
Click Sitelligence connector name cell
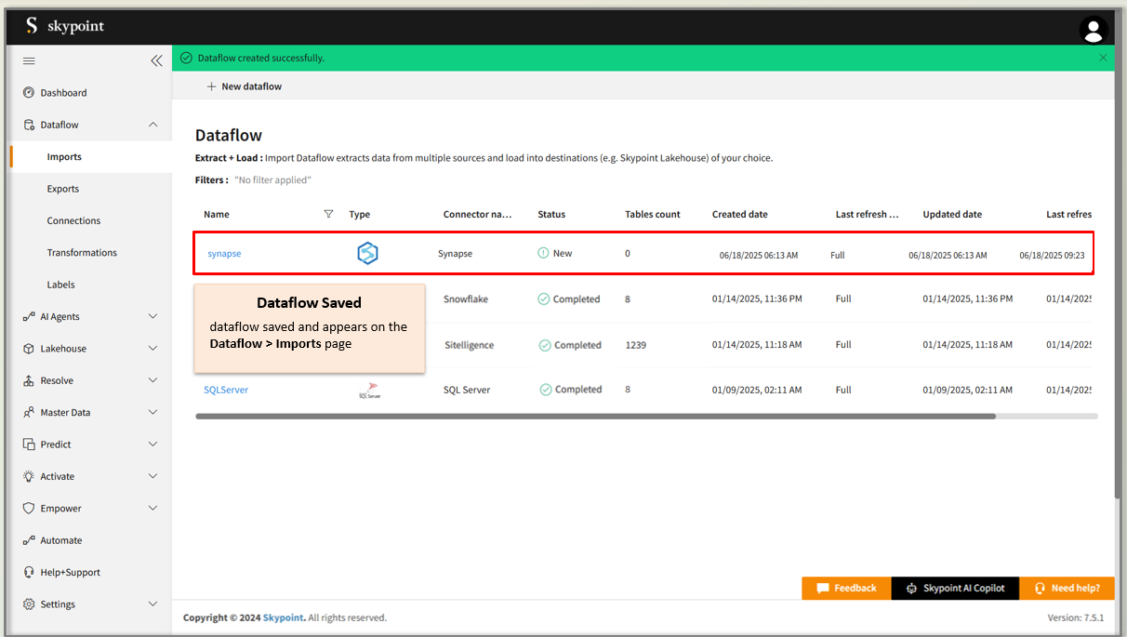click(x=469, y=345)
